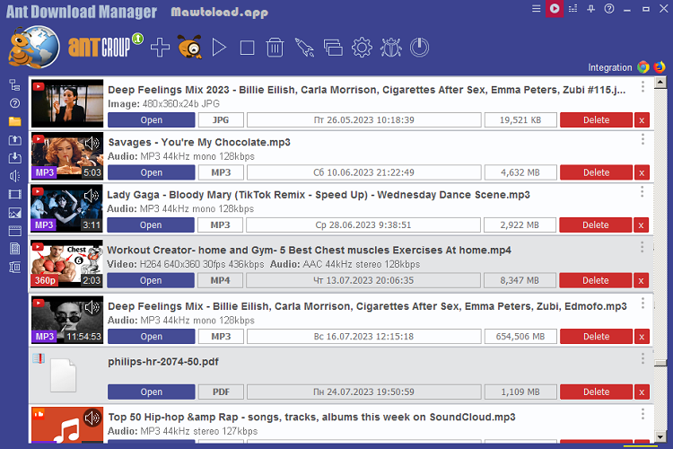Start downloads with the play triangle icon

[219, 48]
